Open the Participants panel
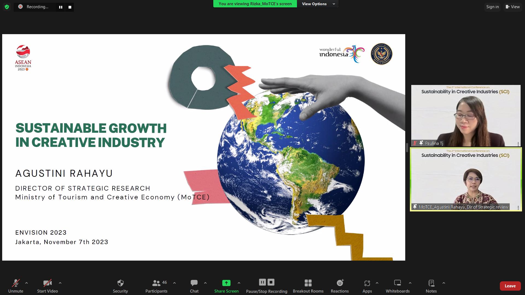 (x=156, y=283)
